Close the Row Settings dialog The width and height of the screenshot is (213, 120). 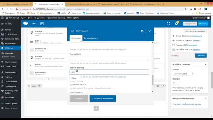149,31
